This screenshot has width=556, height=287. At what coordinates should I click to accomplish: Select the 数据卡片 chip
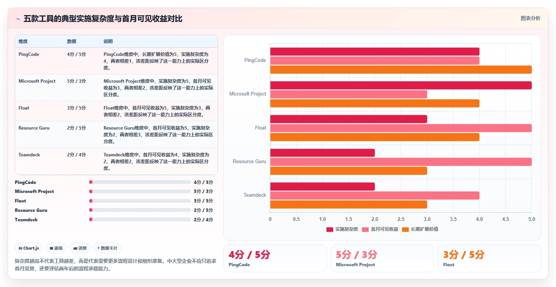tap(107, 248)
